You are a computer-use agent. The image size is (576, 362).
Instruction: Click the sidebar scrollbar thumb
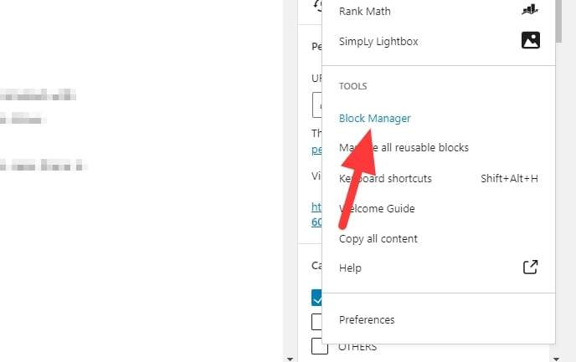coord(558,21)
